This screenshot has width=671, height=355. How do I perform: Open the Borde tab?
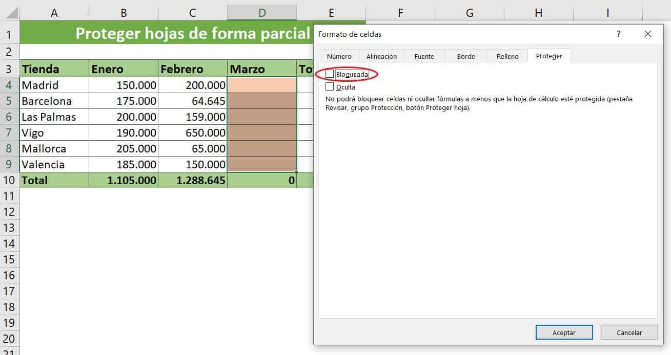point(466,56)
